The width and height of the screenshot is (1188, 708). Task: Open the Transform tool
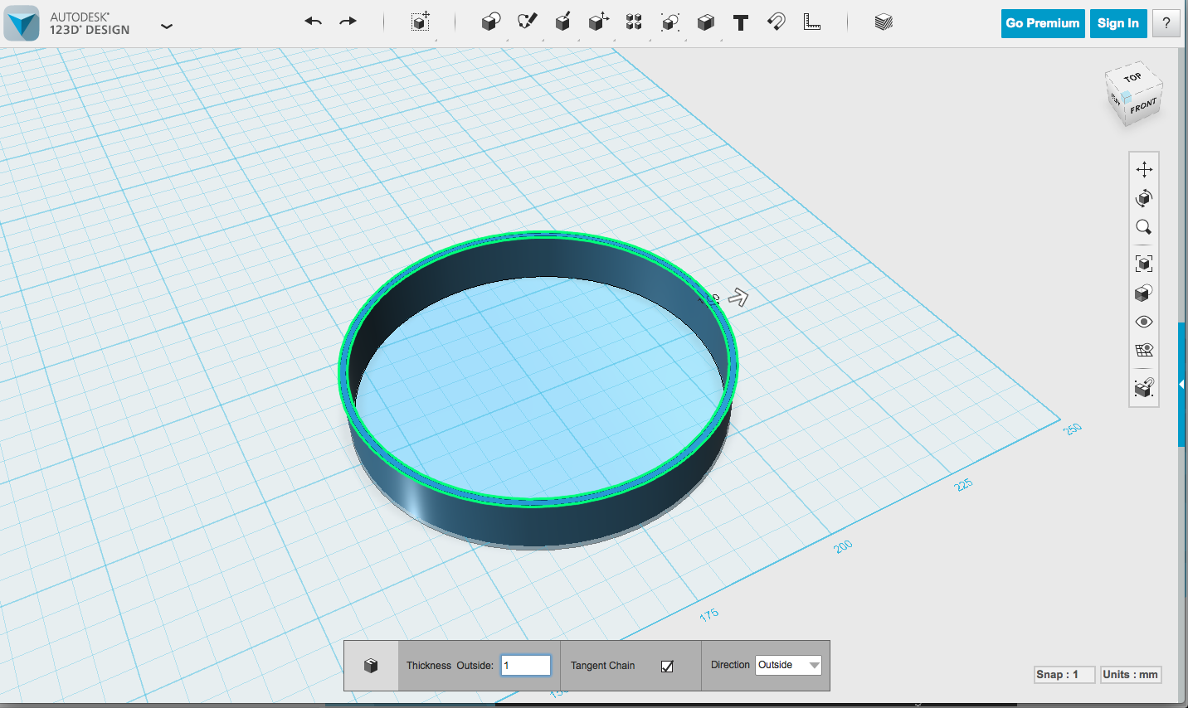(421, 22)
